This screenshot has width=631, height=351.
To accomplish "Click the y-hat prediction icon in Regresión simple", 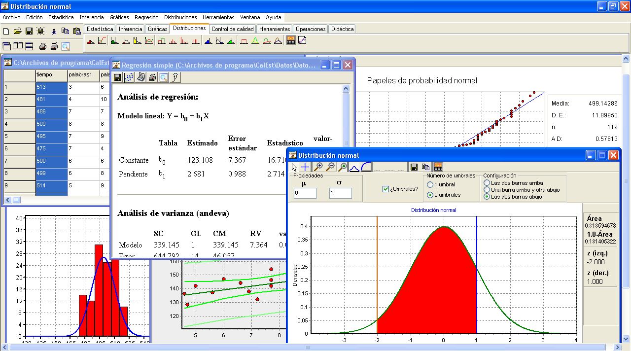I will coord(175,77).
